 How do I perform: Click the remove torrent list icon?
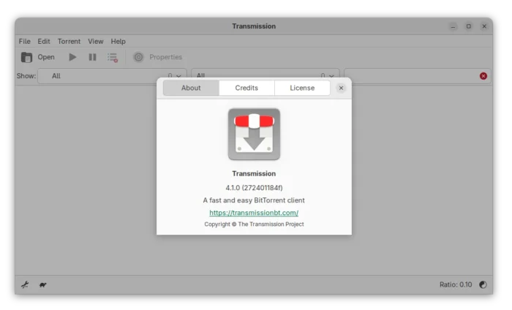pos(113,58)
